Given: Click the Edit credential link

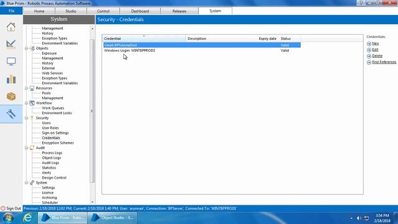Looking at the screenshot, I should 375,50.
